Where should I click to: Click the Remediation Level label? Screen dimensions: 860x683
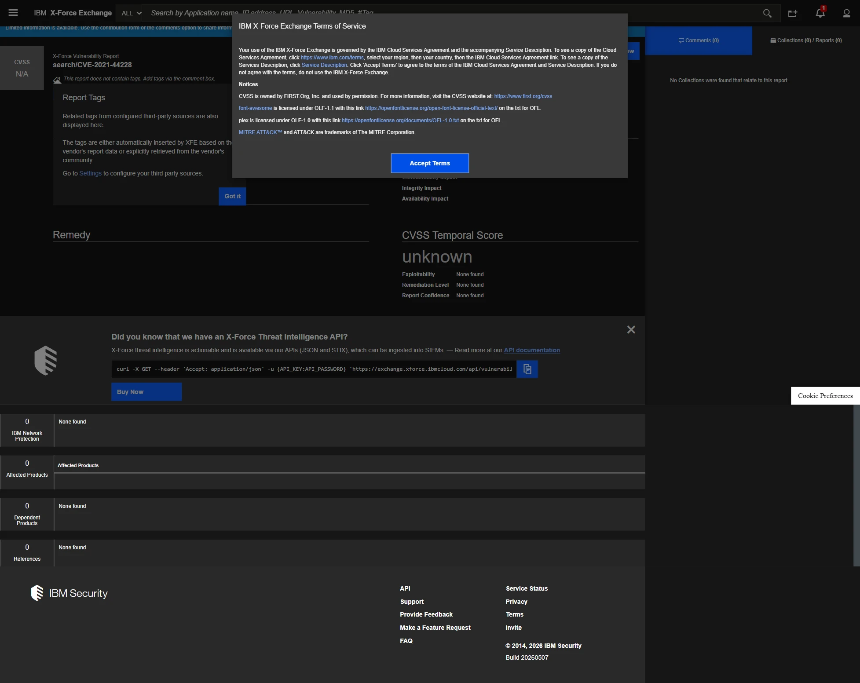425,285
